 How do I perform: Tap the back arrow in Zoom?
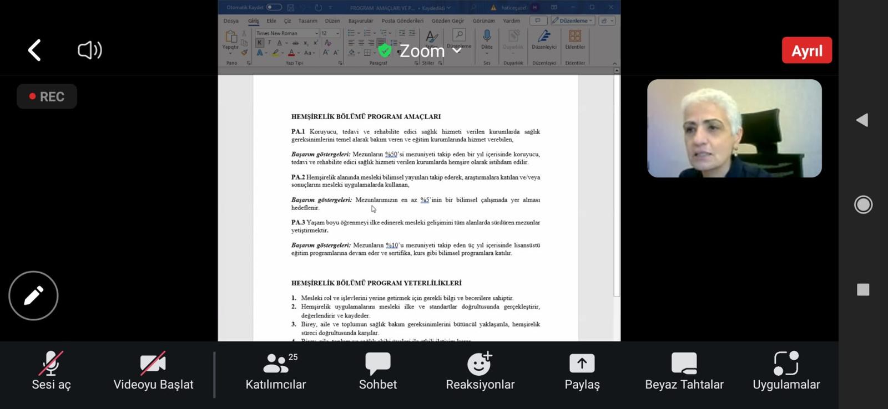pyautogui.click(x=34, y=50)
